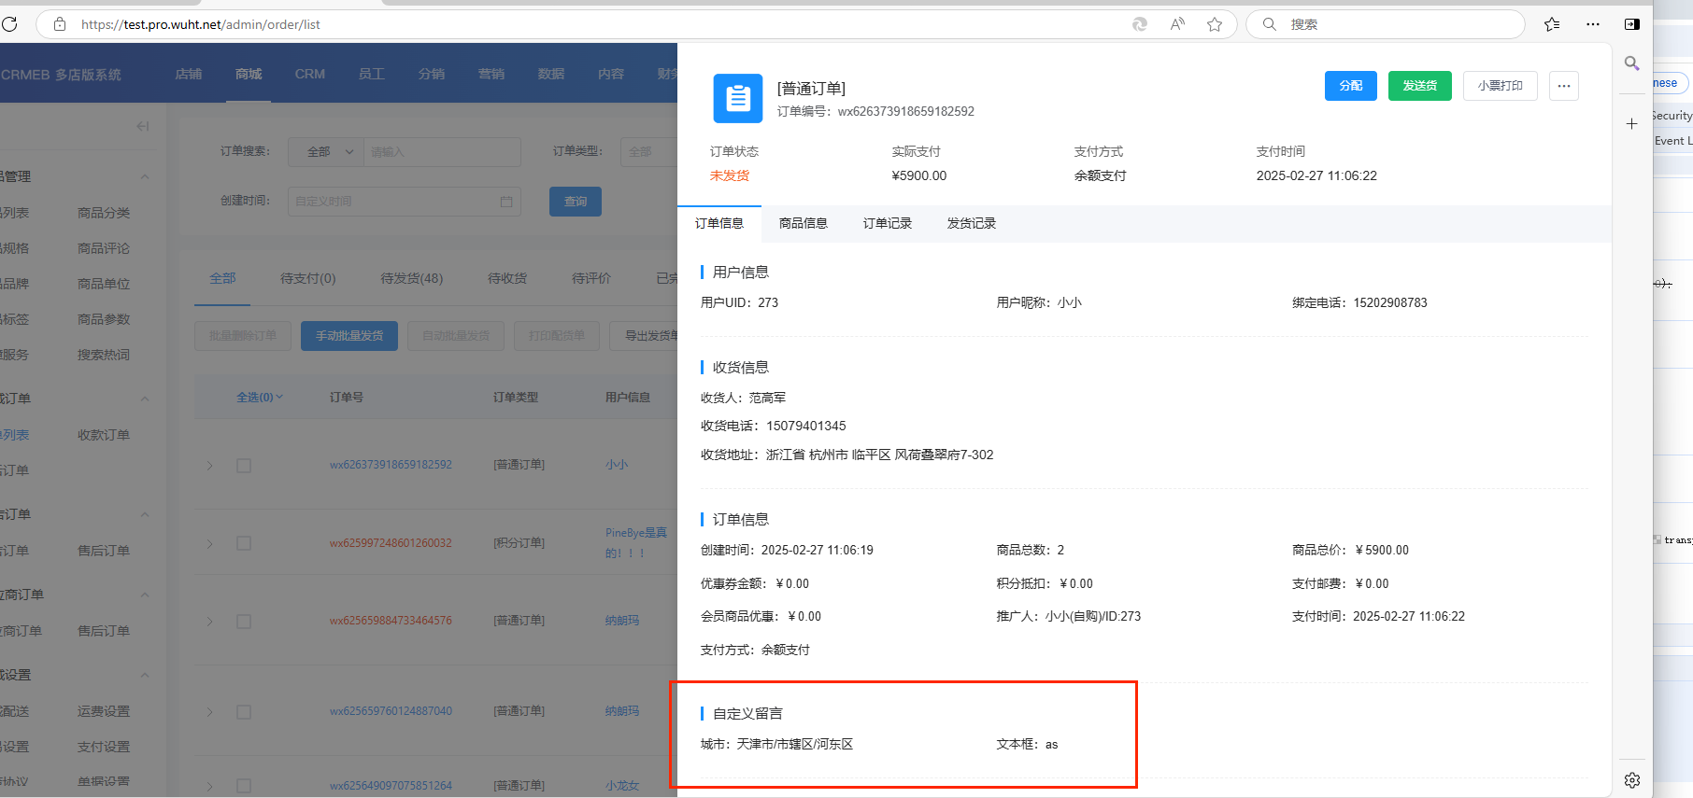Image resolution: width=1693 pixels, height=798 pixels.
Task: Open the 全选(0) dropdown
Action: tap(259, 398)
